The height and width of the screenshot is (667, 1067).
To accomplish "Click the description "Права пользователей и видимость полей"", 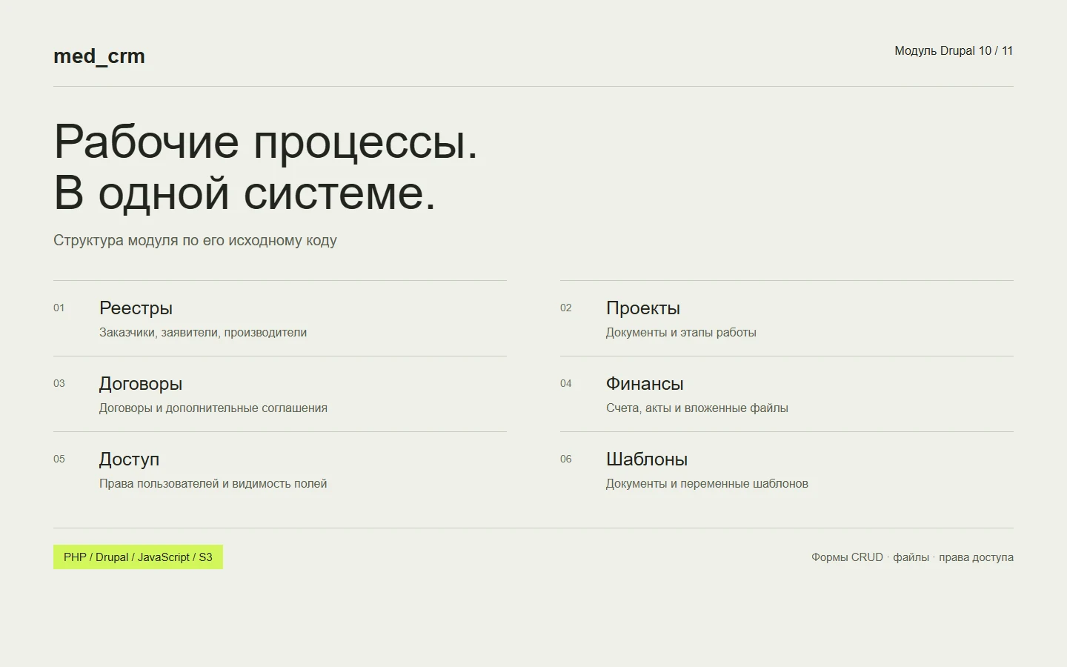I will (x=213, y=484).
